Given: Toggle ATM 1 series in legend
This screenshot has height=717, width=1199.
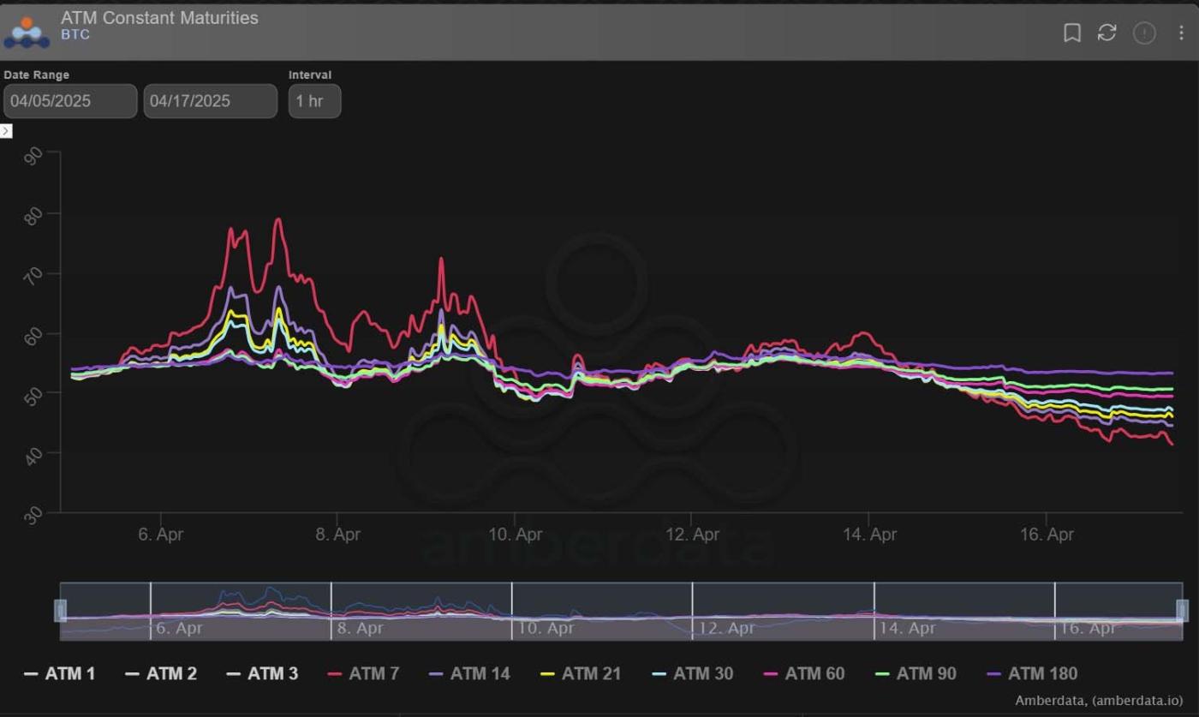Looking at the screenshot, I should pyautogui.click(x=60, y=673).
